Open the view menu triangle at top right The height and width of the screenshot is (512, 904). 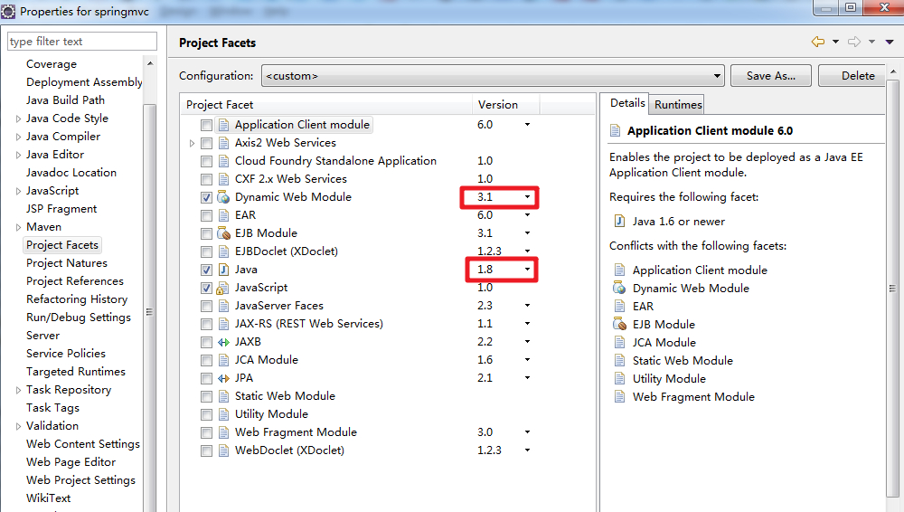890,42
